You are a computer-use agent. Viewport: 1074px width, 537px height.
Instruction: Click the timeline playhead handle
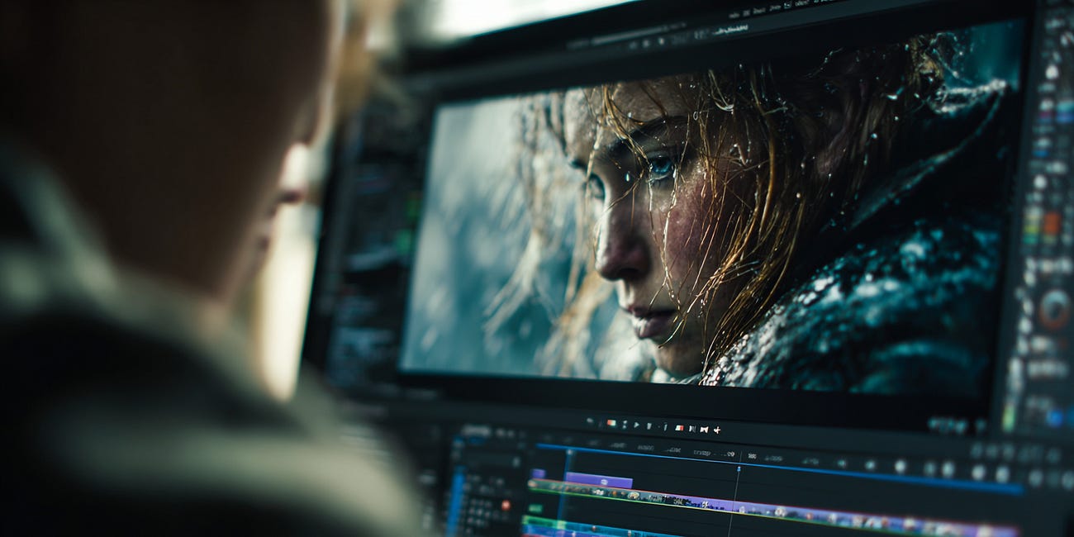click(739, 469)
